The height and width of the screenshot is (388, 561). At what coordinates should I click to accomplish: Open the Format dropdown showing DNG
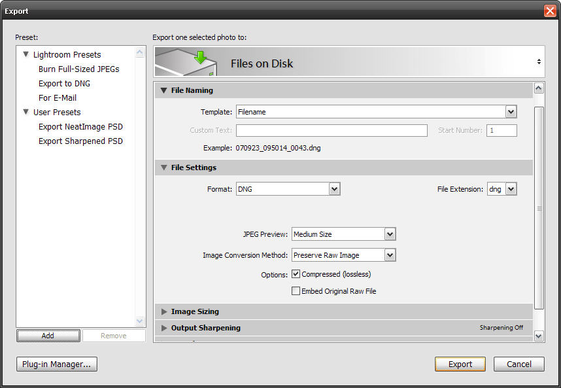334,189
